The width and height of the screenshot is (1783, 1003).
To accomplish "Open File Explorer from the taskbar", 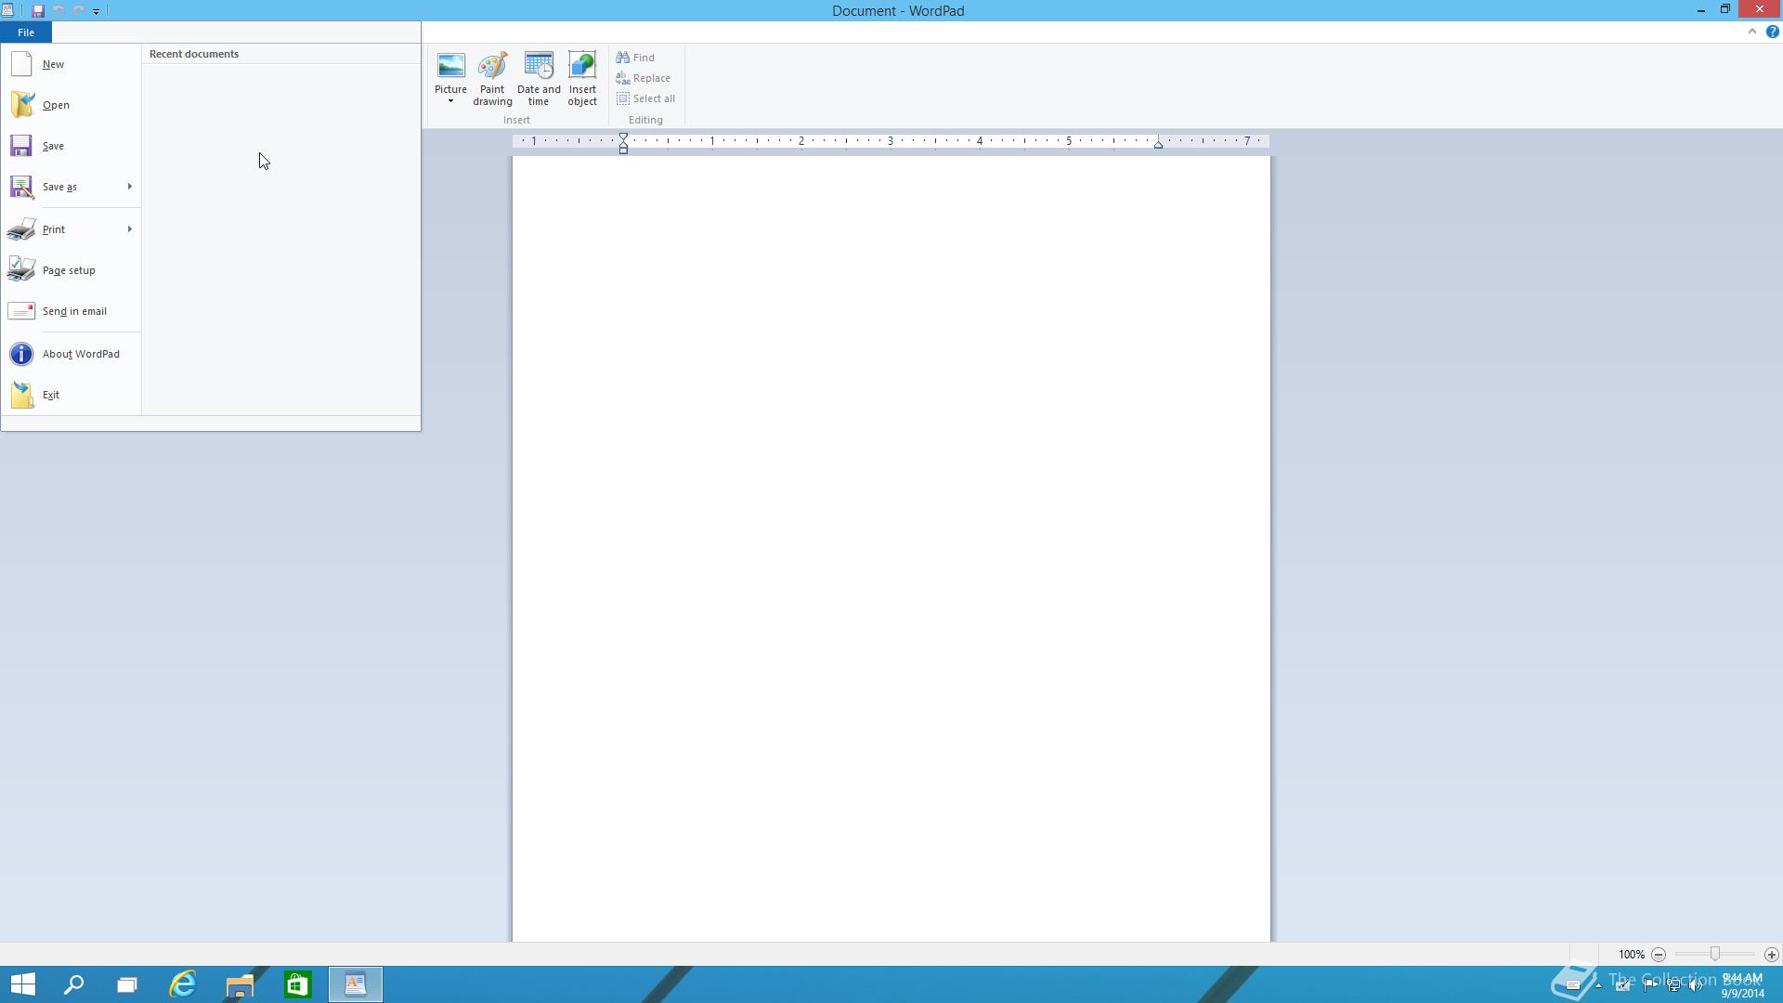I will click(240, 984).
